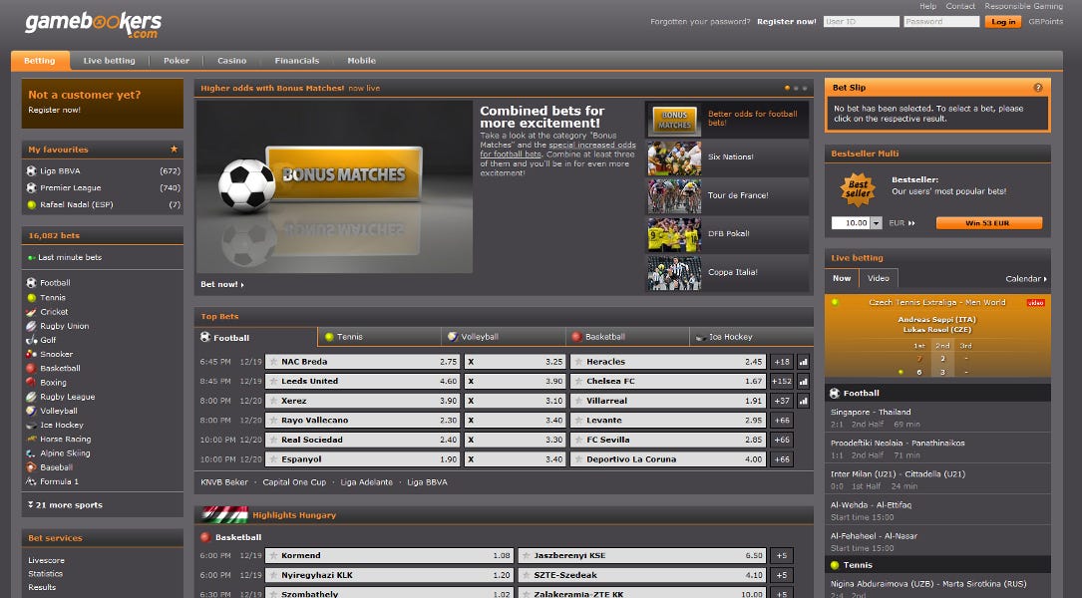Screen dimensions: 1082x598
Task: Click the Rafael Nadal tennis ball icon
Action: coord(31,205)
